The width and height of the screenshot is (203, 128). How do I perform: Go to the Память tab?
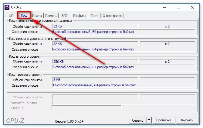click(x=51, y=16)
